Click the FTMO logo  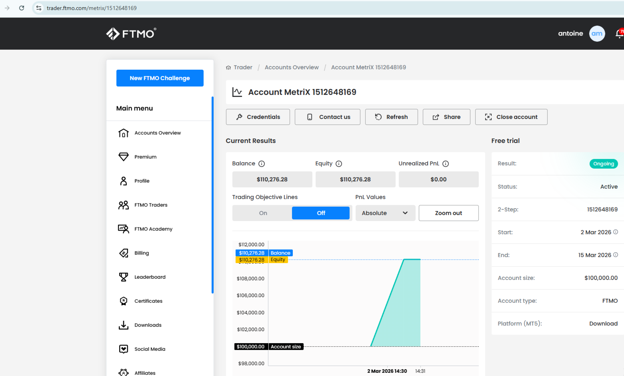pos(131,34)
